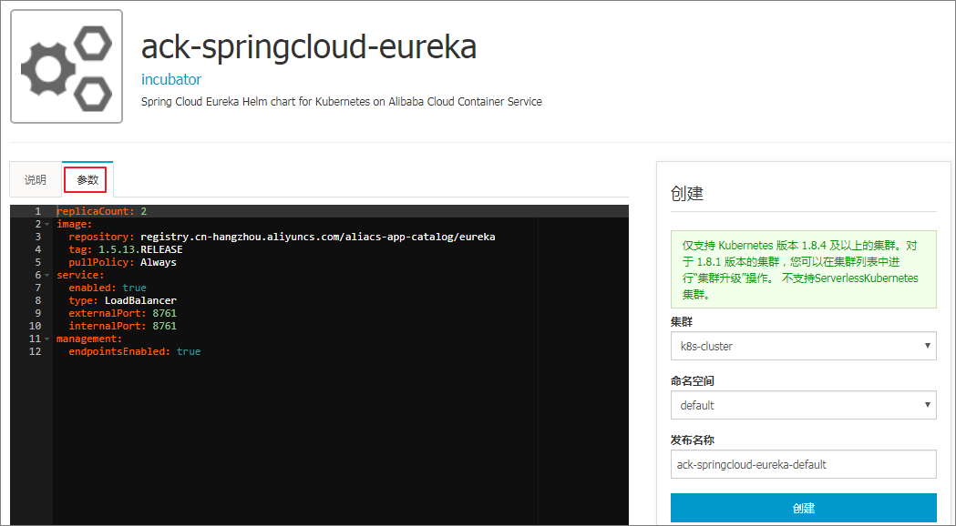Click the Spring Cloud Eureka Helm chart description

point(342,102)
